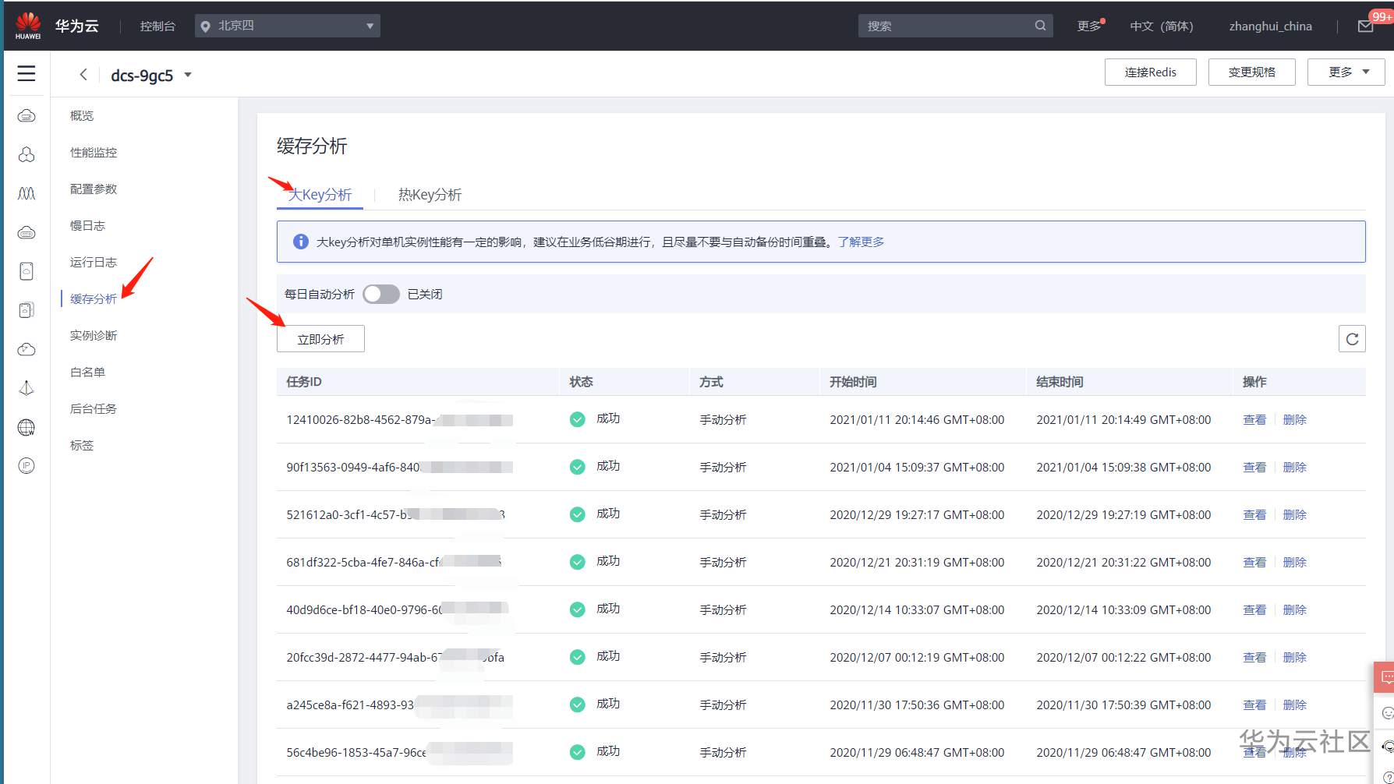Viewport: 1394px width, 784px height.
Task: Click the 立即分析 button
Action: [320, 339]
